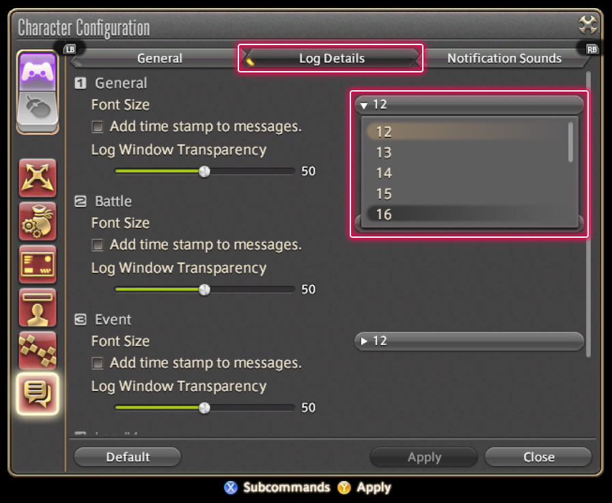Switch to the Notification Sounds tab

pyautogui.click(x=504, y=58)
